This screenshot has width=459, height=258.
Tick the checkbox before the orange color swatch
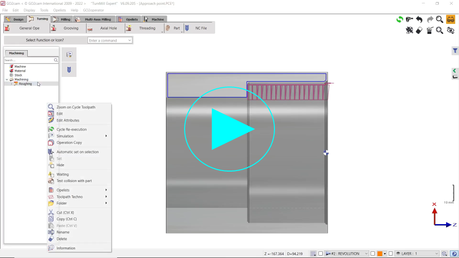(x=373, y=254)
